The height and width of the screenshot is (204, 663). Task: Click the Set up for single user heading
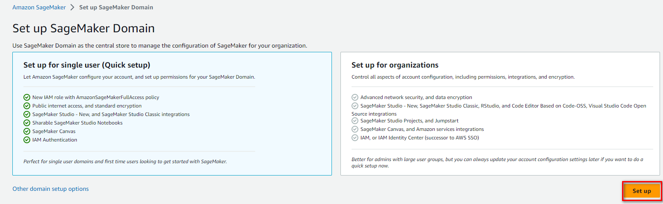(x=87, y=65)
